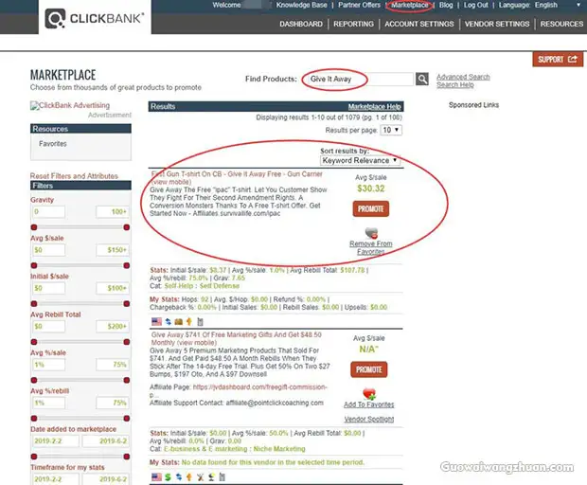Click the ClickBank logo
Screen dimensions: 587x485
[95, 18]
